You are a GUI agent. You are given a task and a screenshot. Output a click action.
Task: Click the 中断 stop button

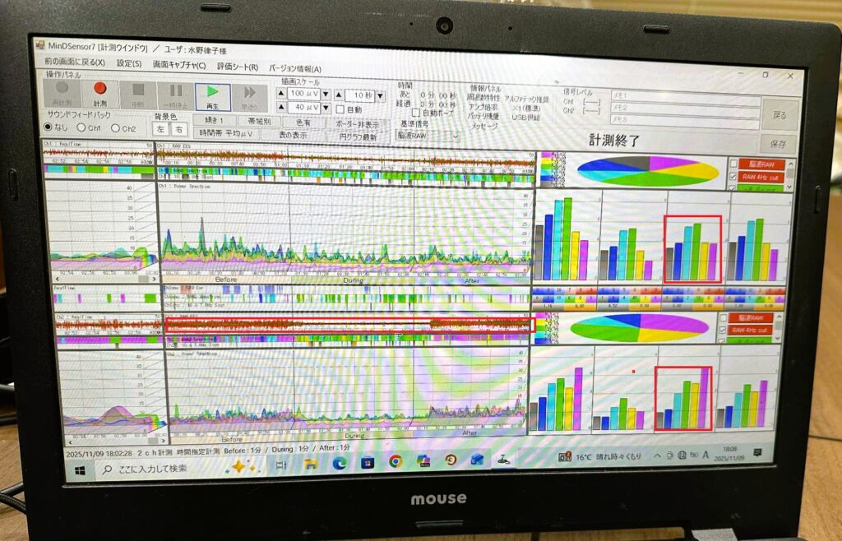(x=137, y=94)
